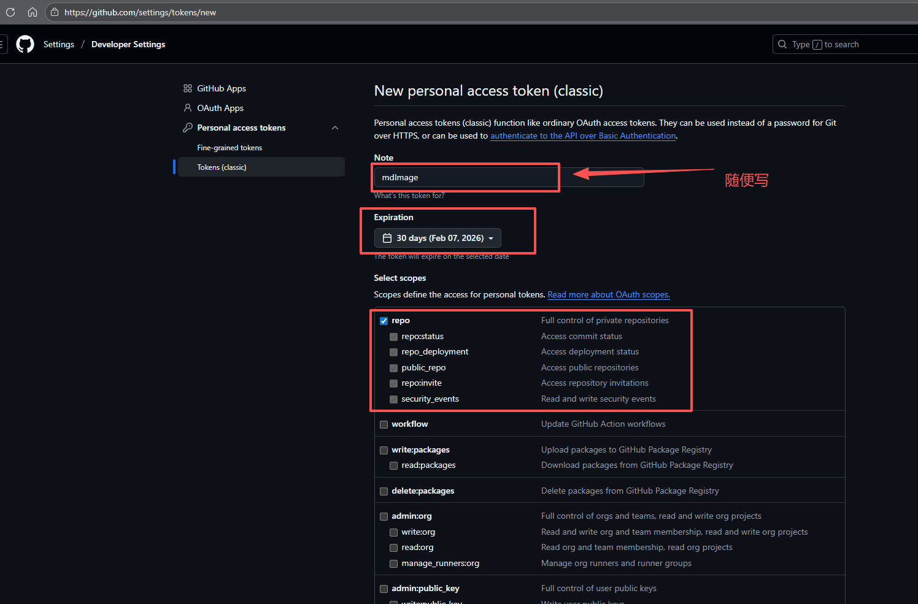The image size is (918, 604).
Task: Enable the admin:org scope checkbox
Action: coord(384,516)
